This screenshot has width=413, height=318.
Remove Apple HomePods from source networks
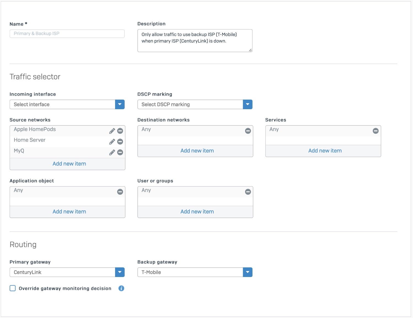120,131
